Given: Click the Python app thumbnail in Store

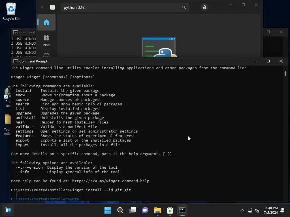Looking at the screenshot, I should [x=159, y=47].
